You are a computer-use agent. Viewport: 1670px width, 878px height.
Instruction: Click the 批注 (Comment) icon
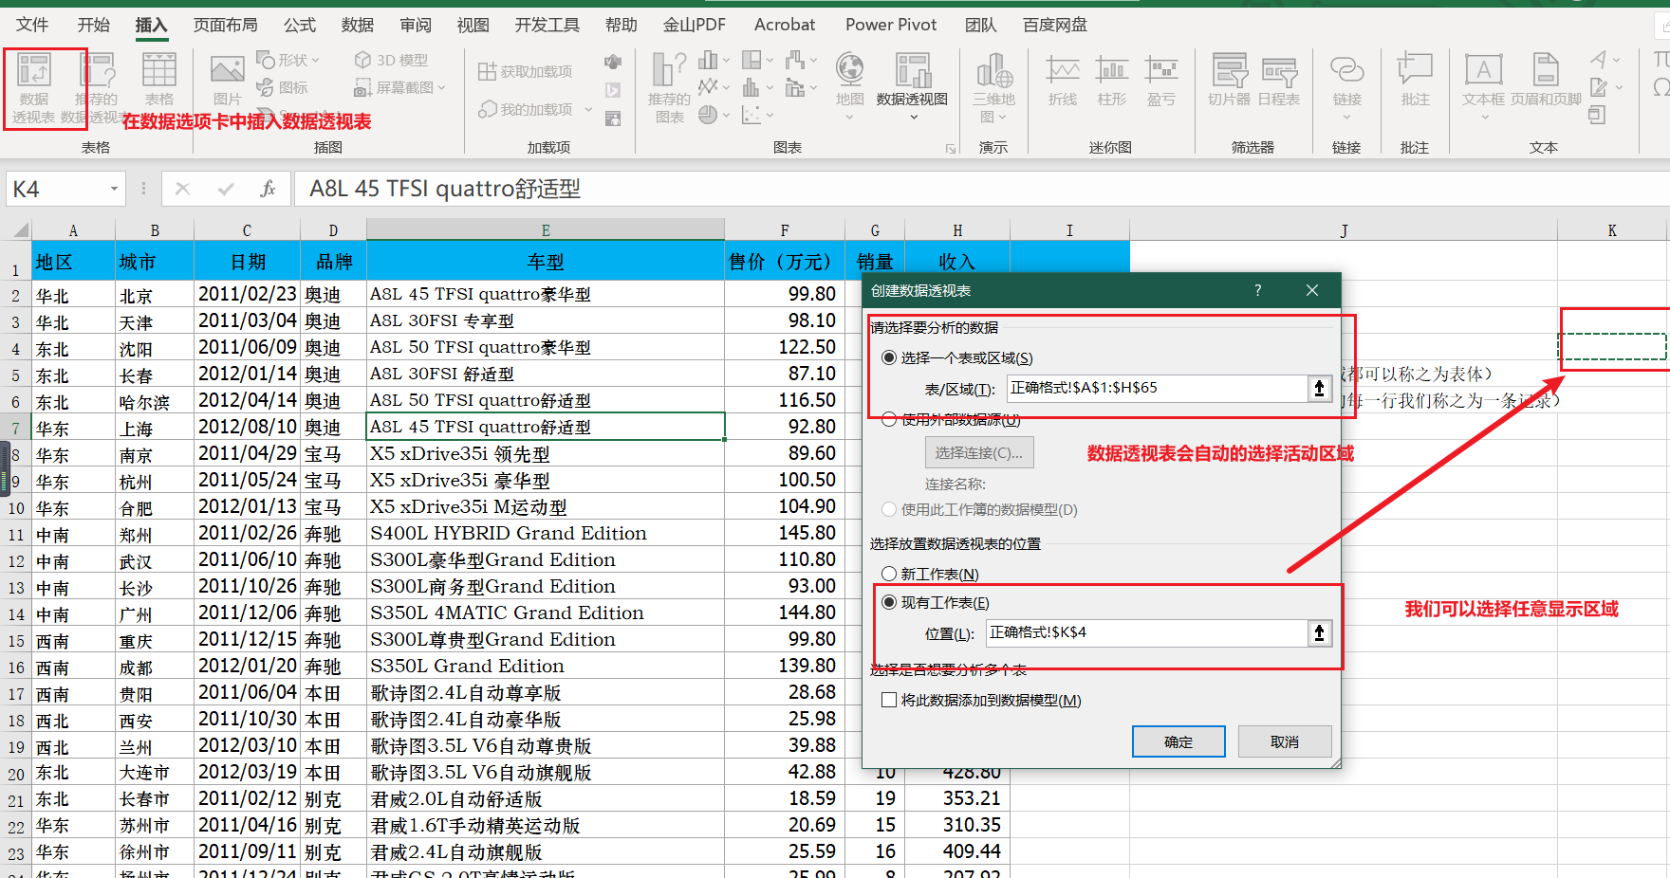(1415, 80)
